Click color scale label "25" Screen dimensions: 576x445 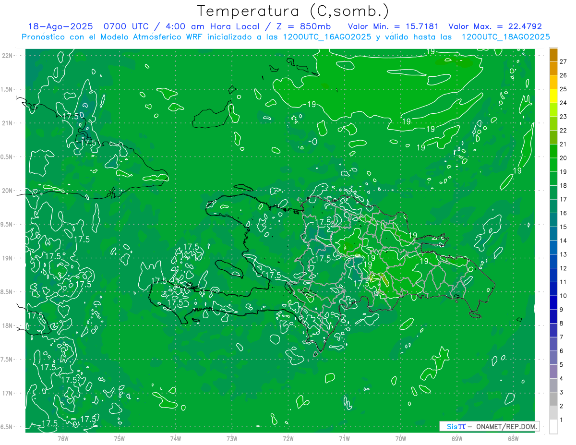tap(564, 89)
